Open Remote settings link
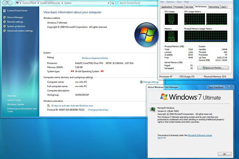Screen dimensions: 239x159 coord(15,22)
